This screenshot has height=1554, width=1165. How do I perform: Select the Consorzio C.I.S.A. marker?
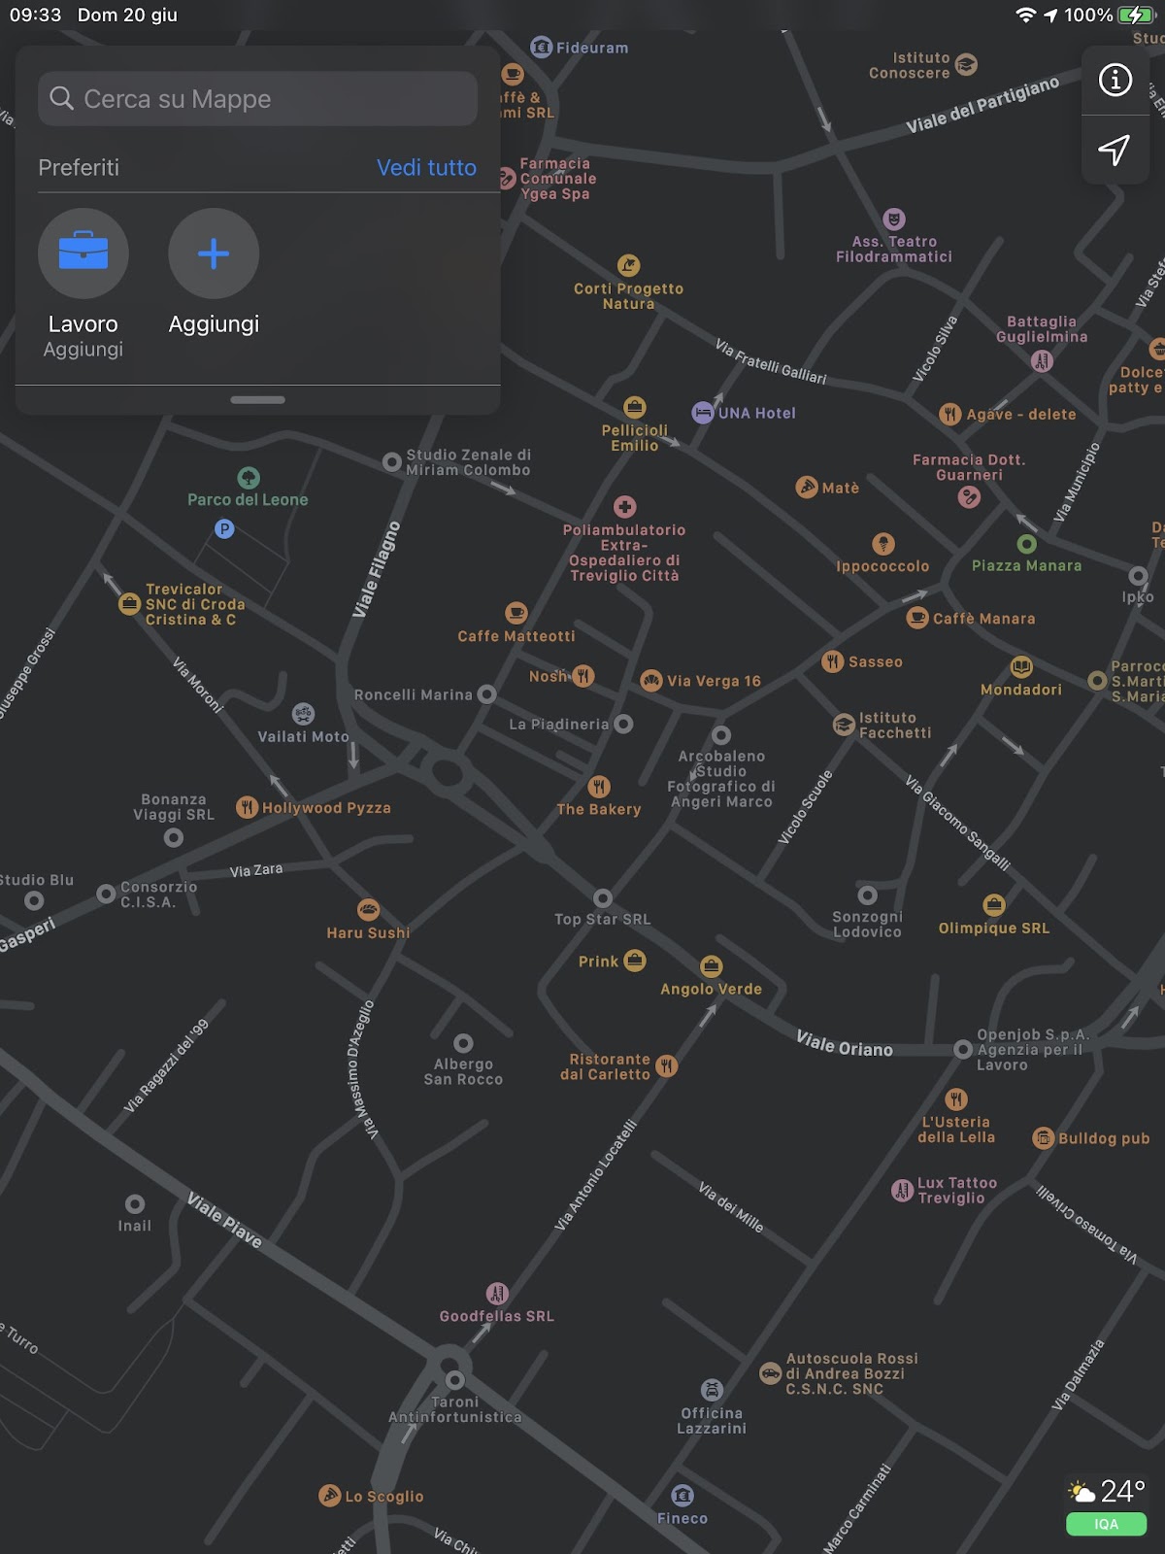click(107, 894)
